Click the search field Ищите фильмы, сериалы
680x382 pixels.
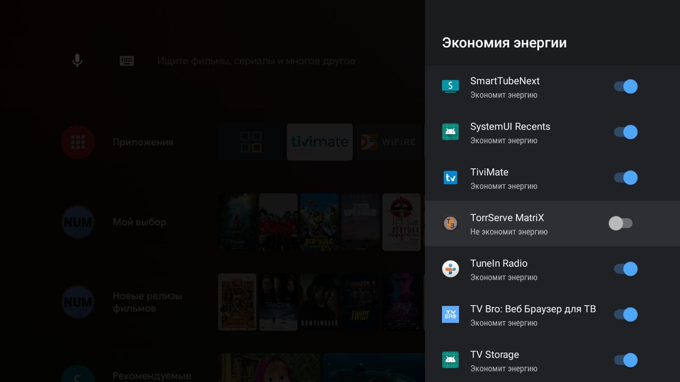[x=256, y=61]
